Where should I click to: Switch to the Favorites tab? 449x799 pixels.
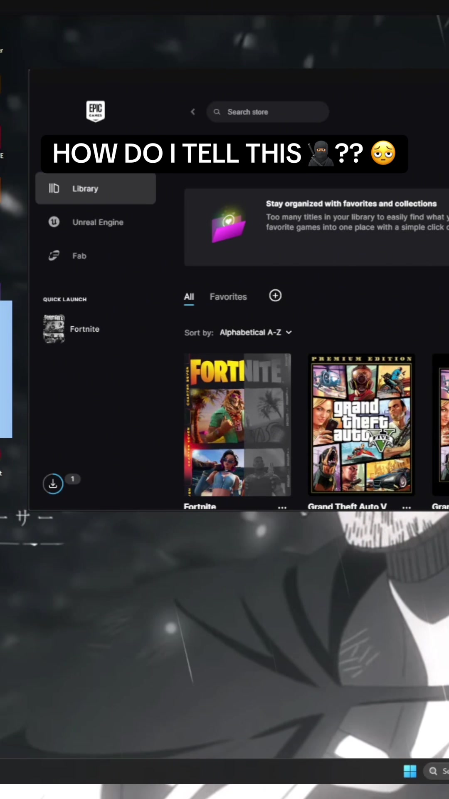tap(228, 297)
